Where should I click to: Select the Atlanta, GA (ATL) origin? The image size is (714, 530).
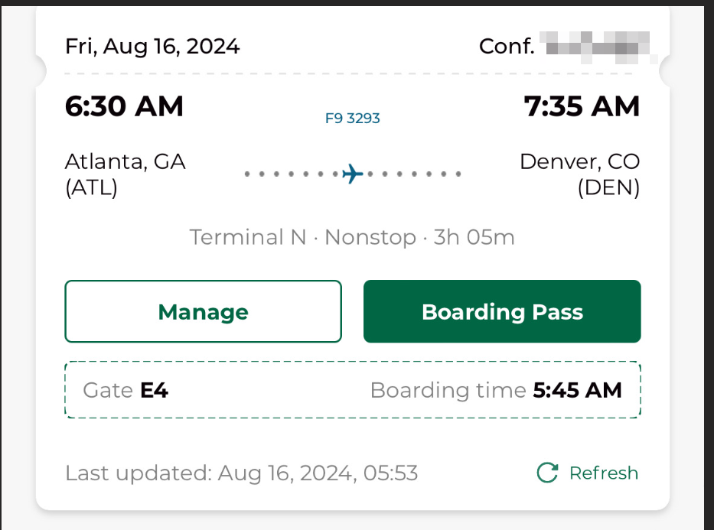(x=126, y=174)
